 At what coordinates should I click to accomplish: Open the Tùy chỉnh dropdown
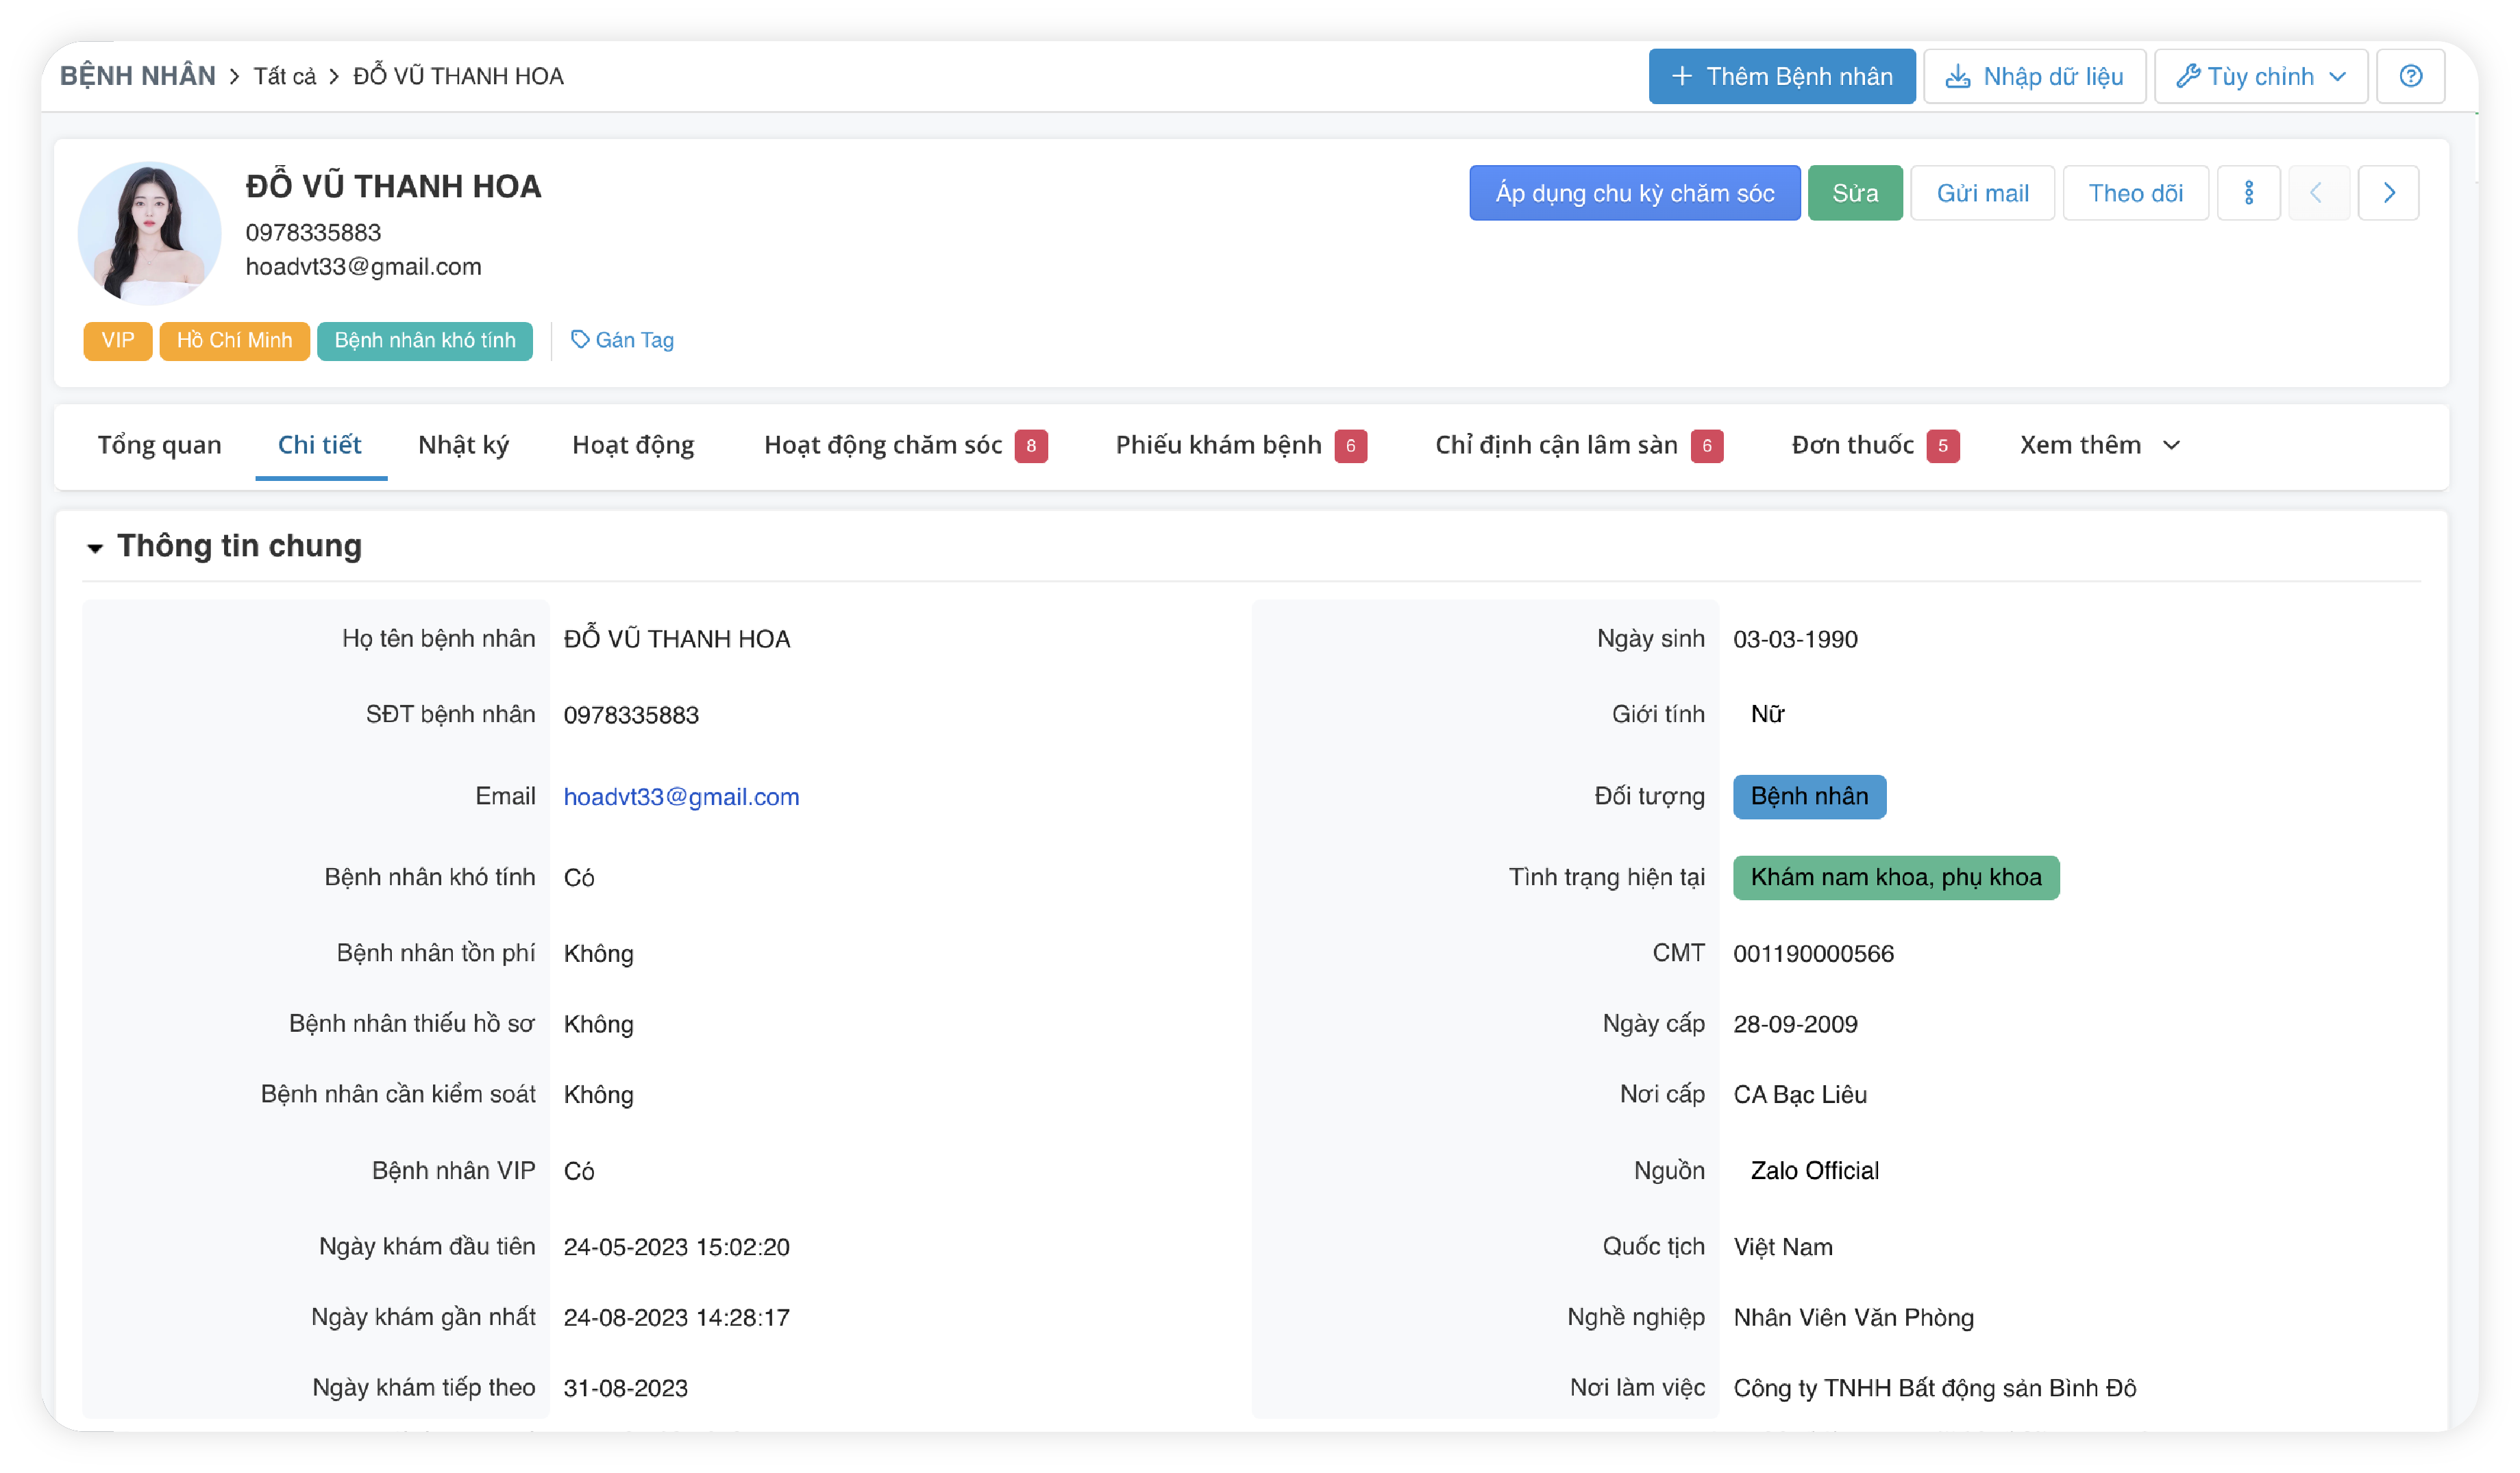(x=2260, y=76)
